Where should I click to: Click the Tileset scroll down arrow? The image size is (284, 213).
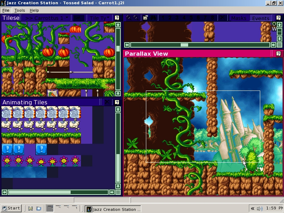click(118, 93)
